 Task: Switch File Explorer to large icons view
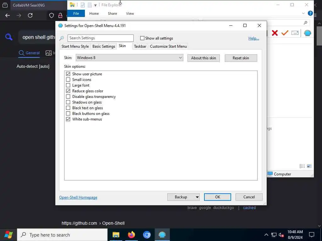click(309, 166)
